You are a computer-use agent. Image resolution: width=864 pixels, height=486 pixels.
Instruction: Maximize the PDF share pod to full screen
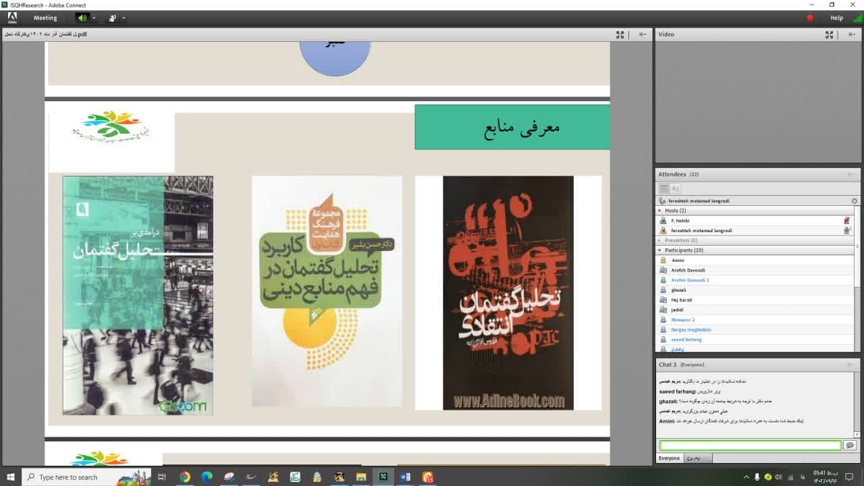pos(620,34)
